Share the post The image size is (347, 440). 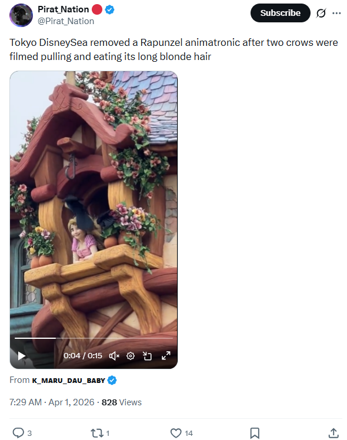(333, 433)
